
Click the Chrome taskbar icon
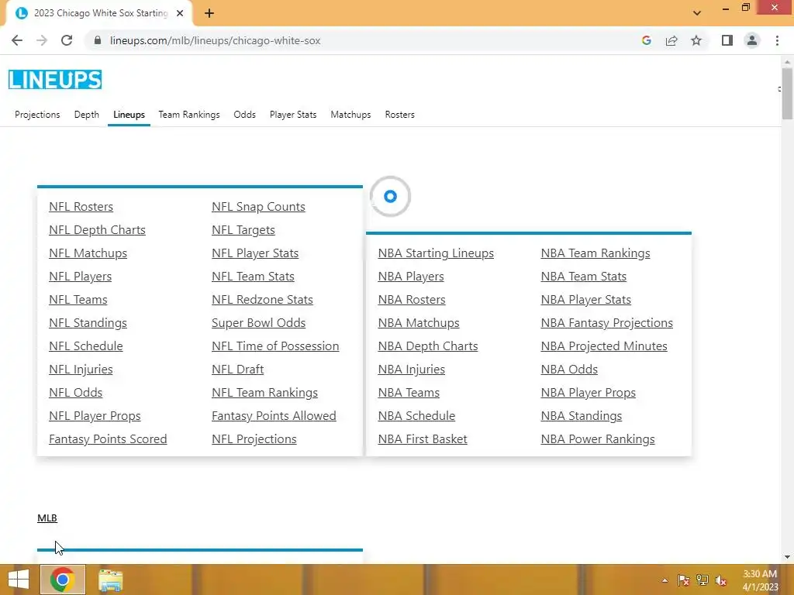pyautogui.click(x=63, y=580)
